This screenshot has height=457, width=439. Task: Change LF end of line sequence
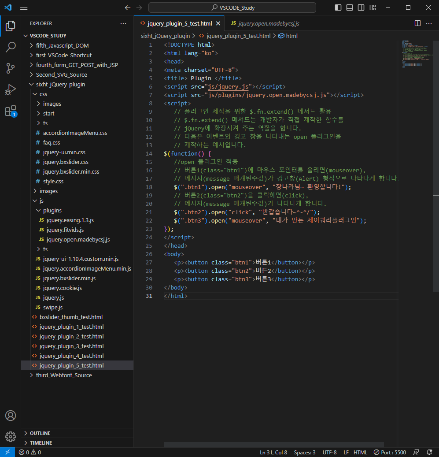coord(346,452)
